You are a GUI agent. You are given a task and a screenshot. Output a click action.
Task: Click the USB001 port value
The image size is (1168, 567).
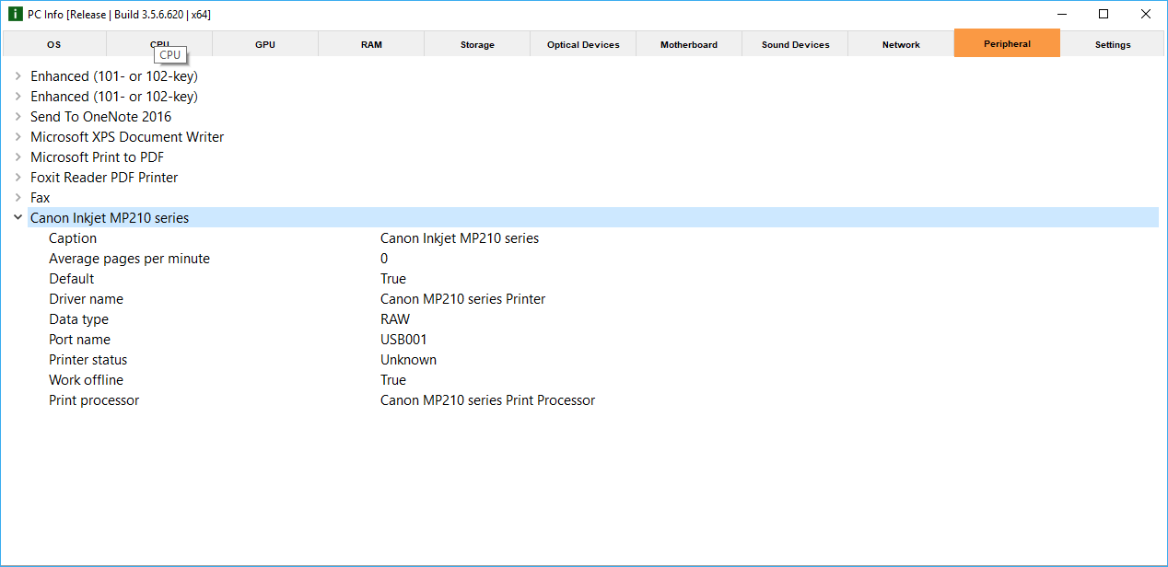403,340
